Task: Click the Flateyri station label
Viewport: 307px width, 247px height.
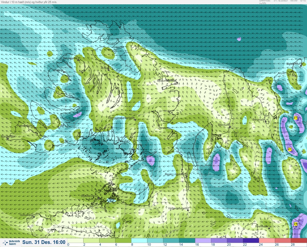Action: click(59, 70)
